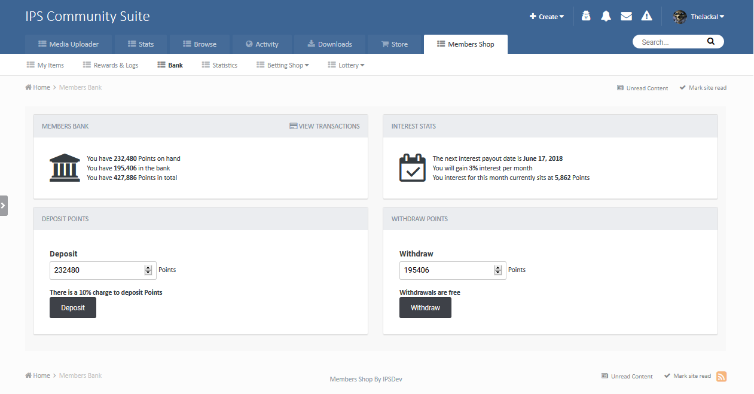Switch to the Downloads tab
Viewport: 754px width, 394px height.
[x=329, y=44]
